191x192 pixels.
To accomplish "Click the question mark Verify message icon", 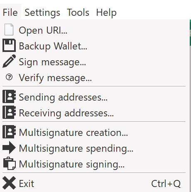I will click(9, 77).
